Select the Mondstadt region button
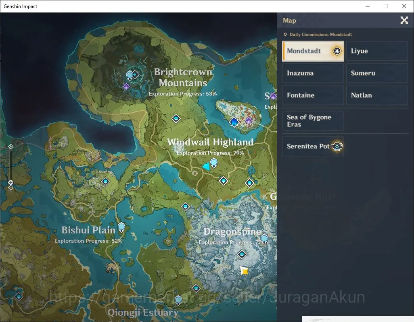This screenshot has width=414, height=322. (x=313, y=51)
